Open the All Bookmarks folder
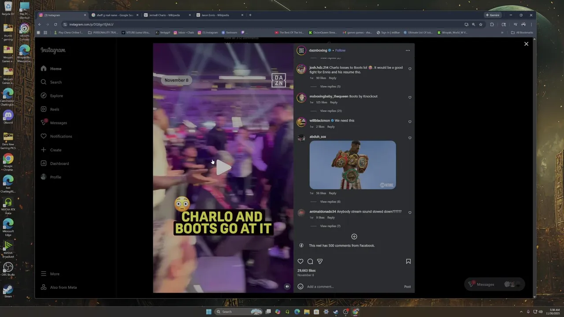The image size is (564, 317). tap(522, 33)
